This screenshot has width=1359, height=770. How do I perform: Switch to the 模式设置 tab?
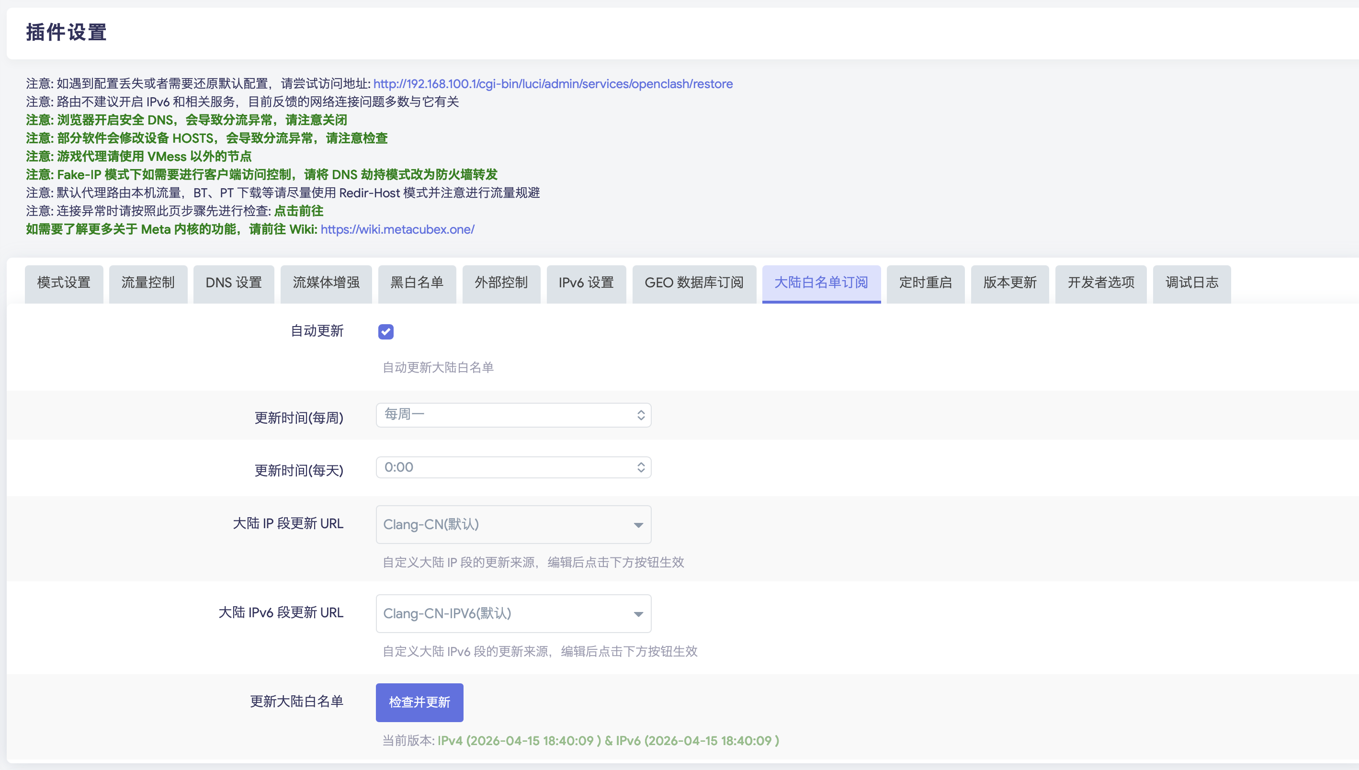point(64,283)
